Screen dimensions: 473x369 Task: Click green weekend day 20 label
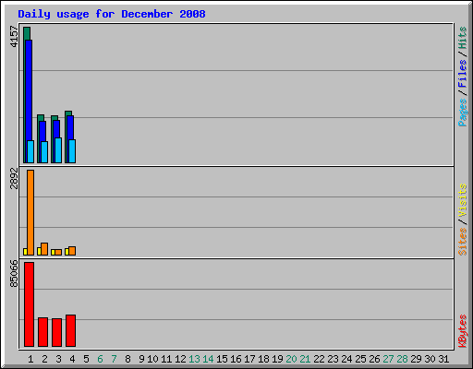[291, 359]
